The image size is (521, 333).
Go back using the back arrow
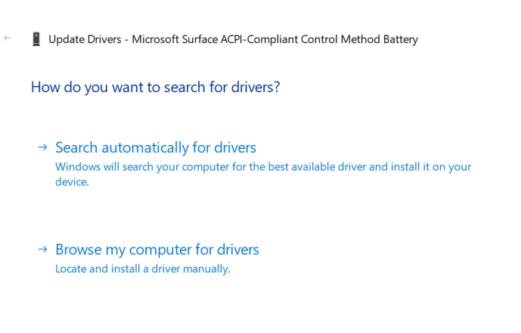pos(8,39)
